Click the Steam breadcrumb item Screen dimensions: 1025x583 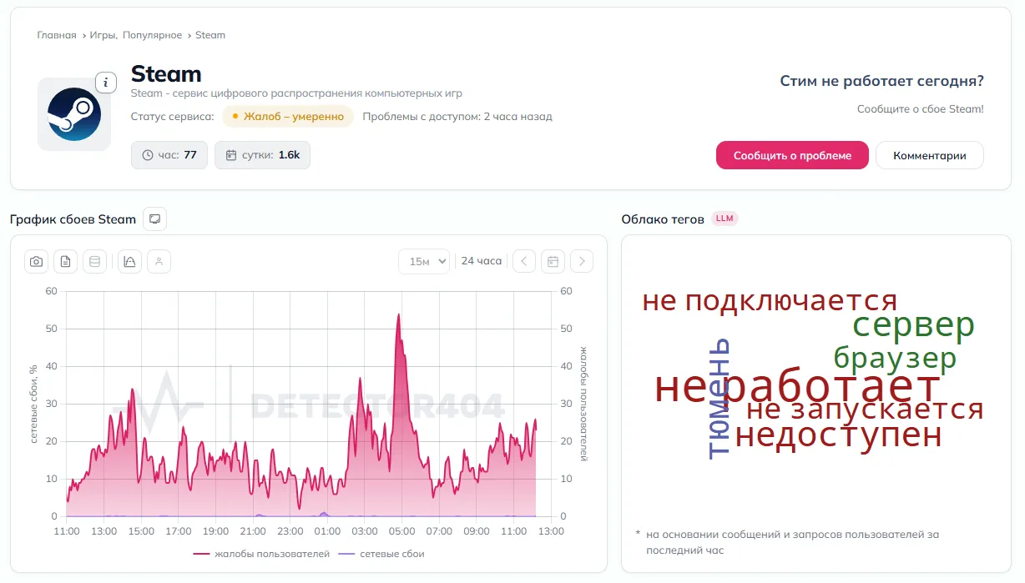tap(210, 35)
